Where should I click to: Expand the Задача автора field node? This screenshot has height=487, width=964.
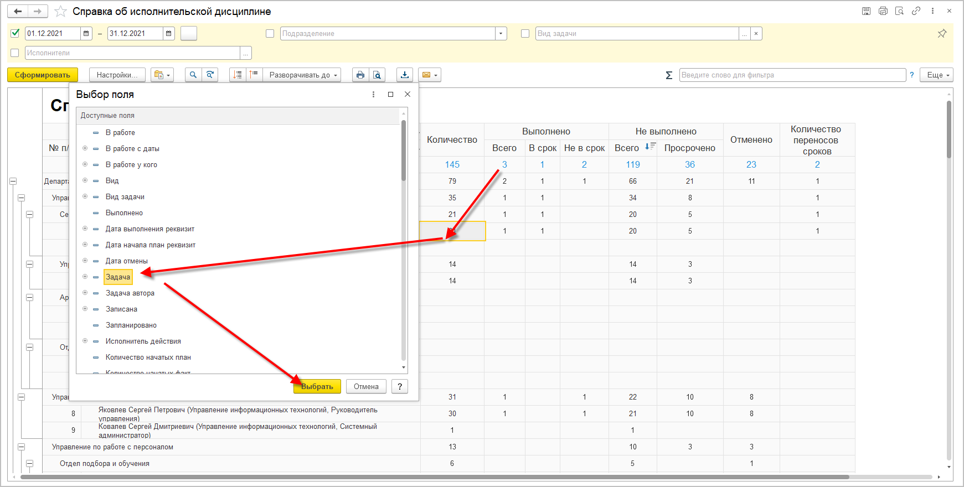(x=85, y=293)
